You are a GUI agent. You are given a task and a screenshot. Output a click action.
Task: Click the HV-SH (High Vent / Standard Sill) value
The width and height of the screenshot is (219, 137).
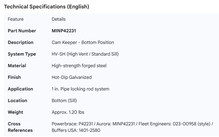click(x=85, y=54)
